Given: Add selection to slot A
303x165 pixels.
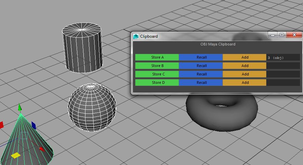Looking at the screenshot, I should (x=244, y=57).
